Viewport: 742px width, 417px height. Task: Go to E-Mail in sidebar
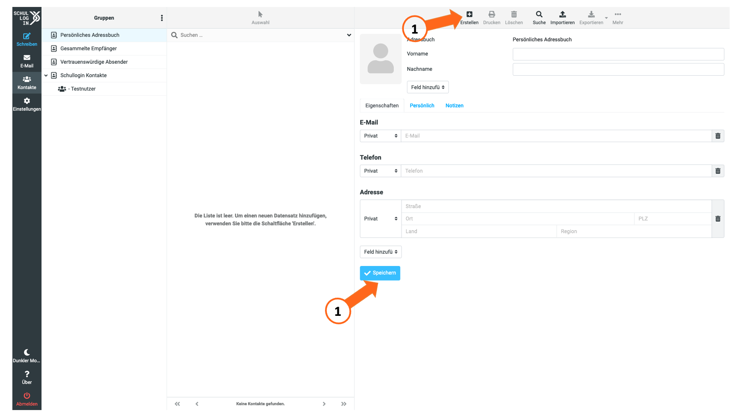[x=27, y=61]
